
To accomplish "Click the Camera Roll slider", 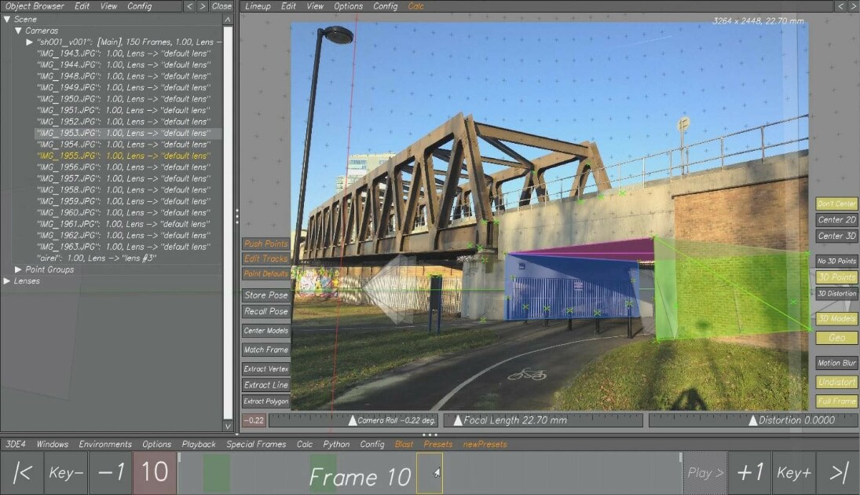I will coord(353,420).
